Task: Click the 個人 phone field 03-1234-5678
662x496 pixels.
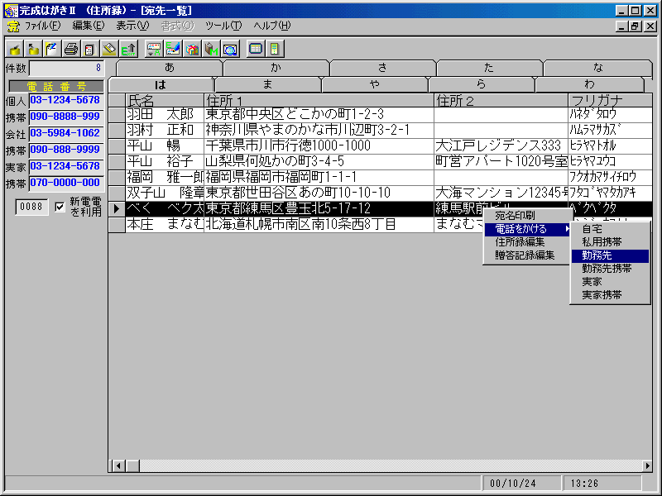Action: pos(66,101)
